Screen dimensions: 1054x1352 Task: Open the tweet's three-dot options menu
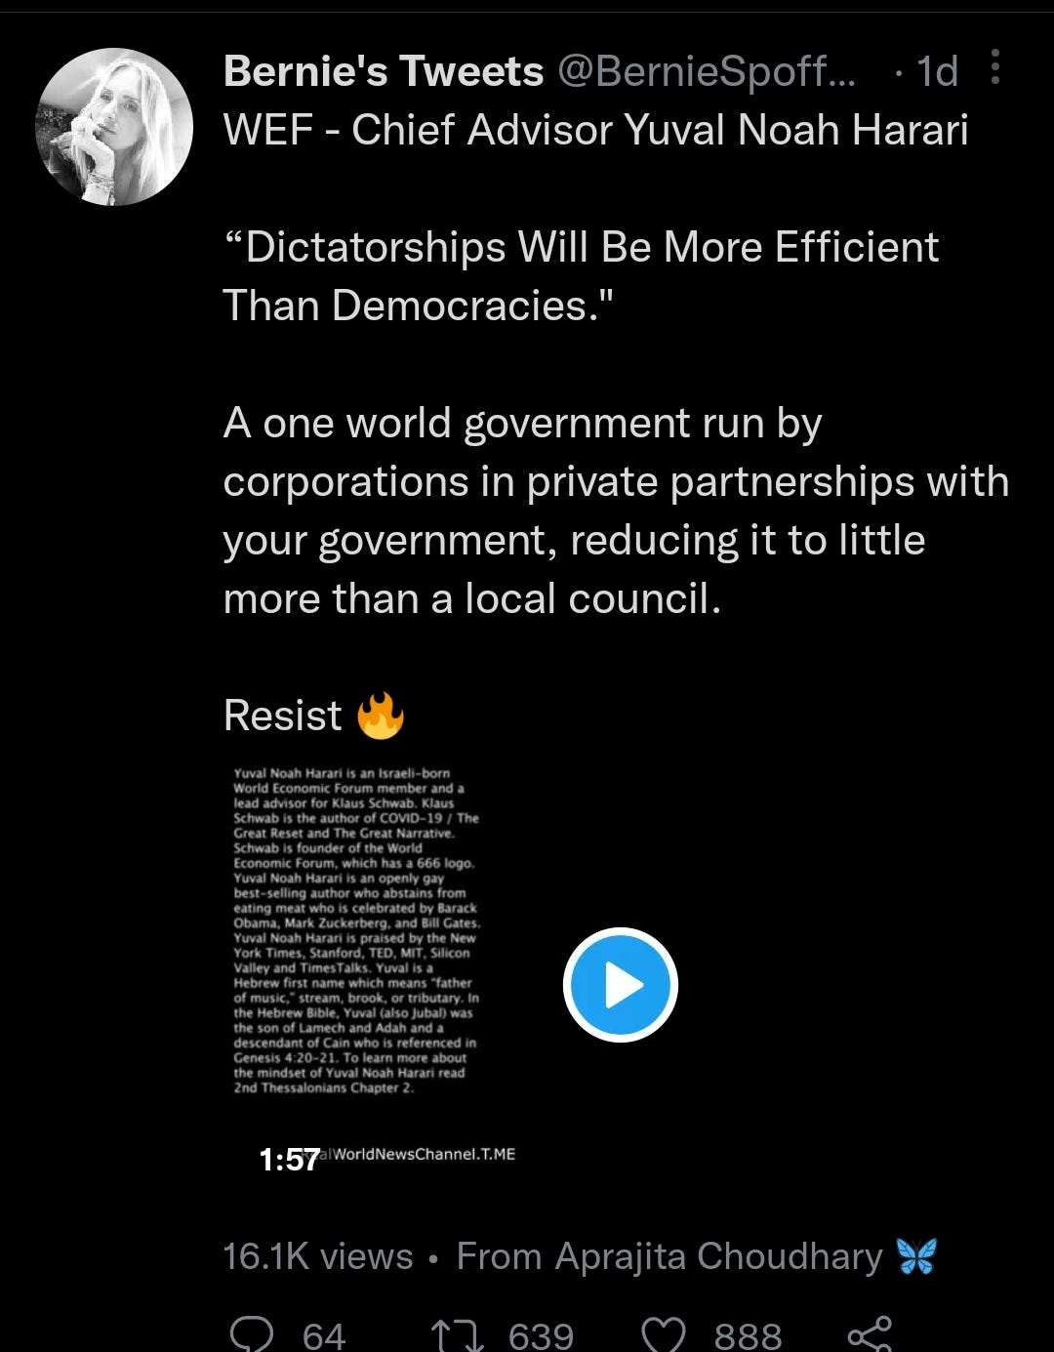[x=994, y=67]
